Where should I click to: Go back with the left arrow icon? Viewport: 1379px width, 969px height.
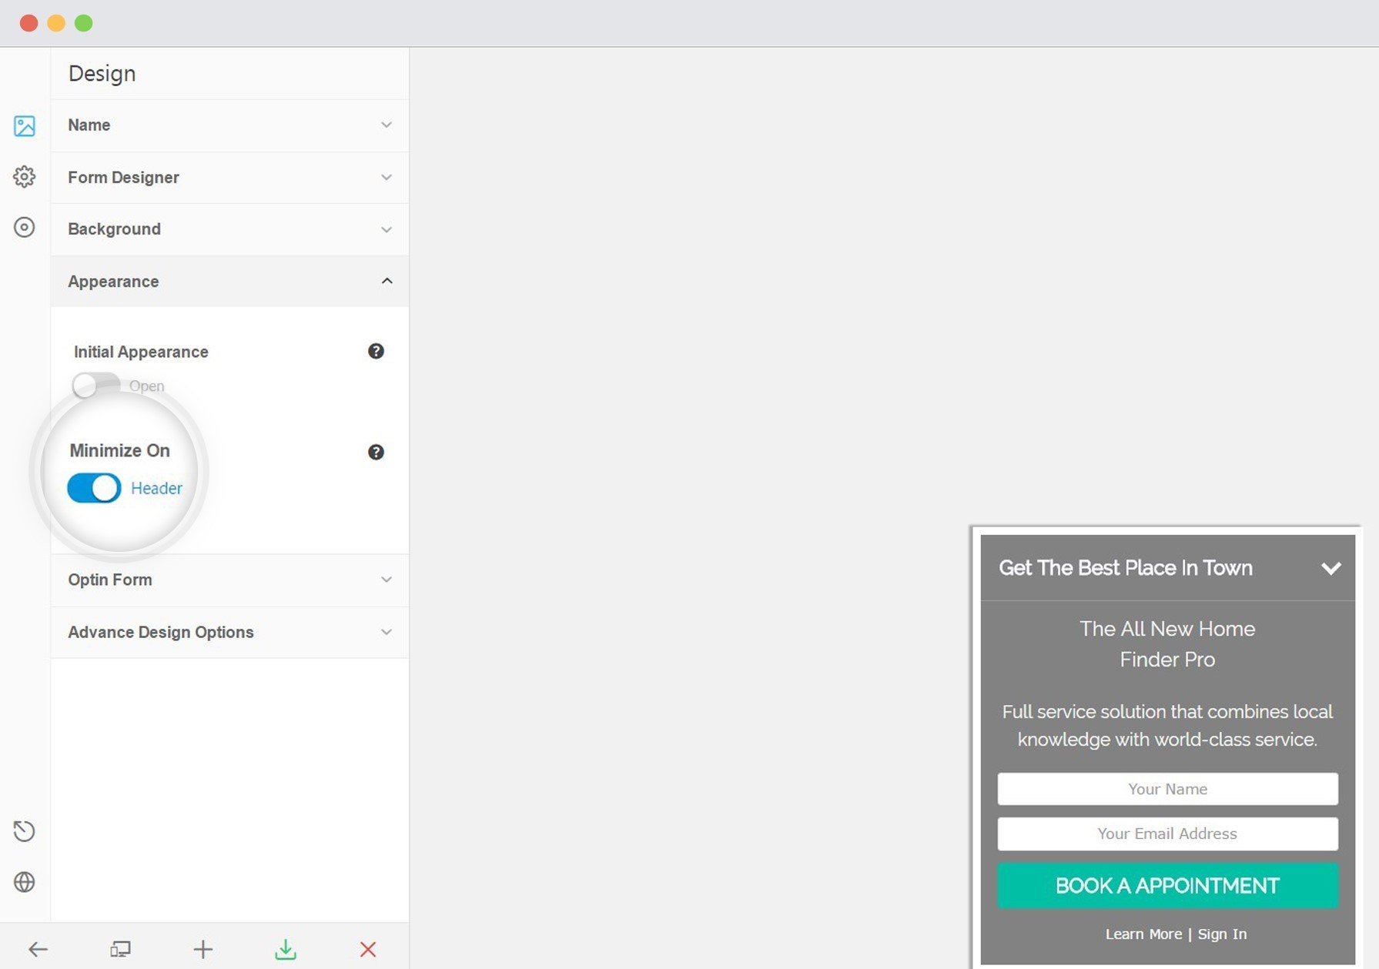(x=38, y=949)
